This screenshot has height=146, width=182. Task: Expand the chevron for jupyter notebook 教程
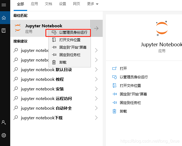(96, 79)
